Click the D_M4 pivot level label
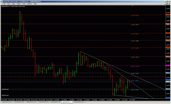 [x=135, y=41]
